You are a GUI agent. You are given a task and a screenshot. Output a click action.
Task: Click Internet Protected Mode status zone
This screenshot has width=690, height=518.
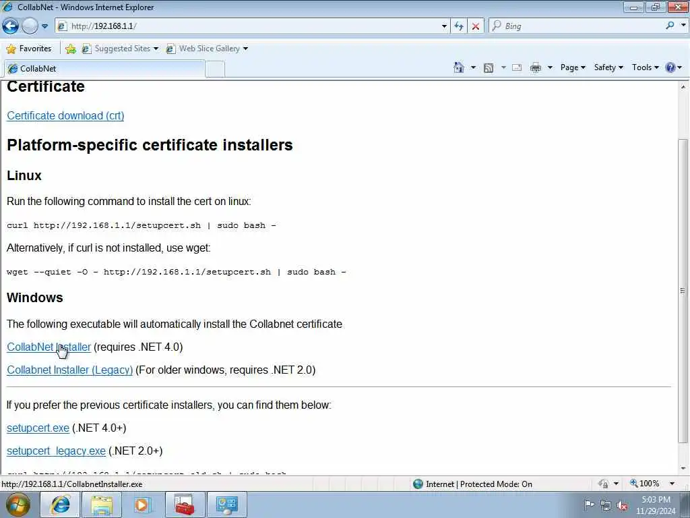click(x=472, y=484)
